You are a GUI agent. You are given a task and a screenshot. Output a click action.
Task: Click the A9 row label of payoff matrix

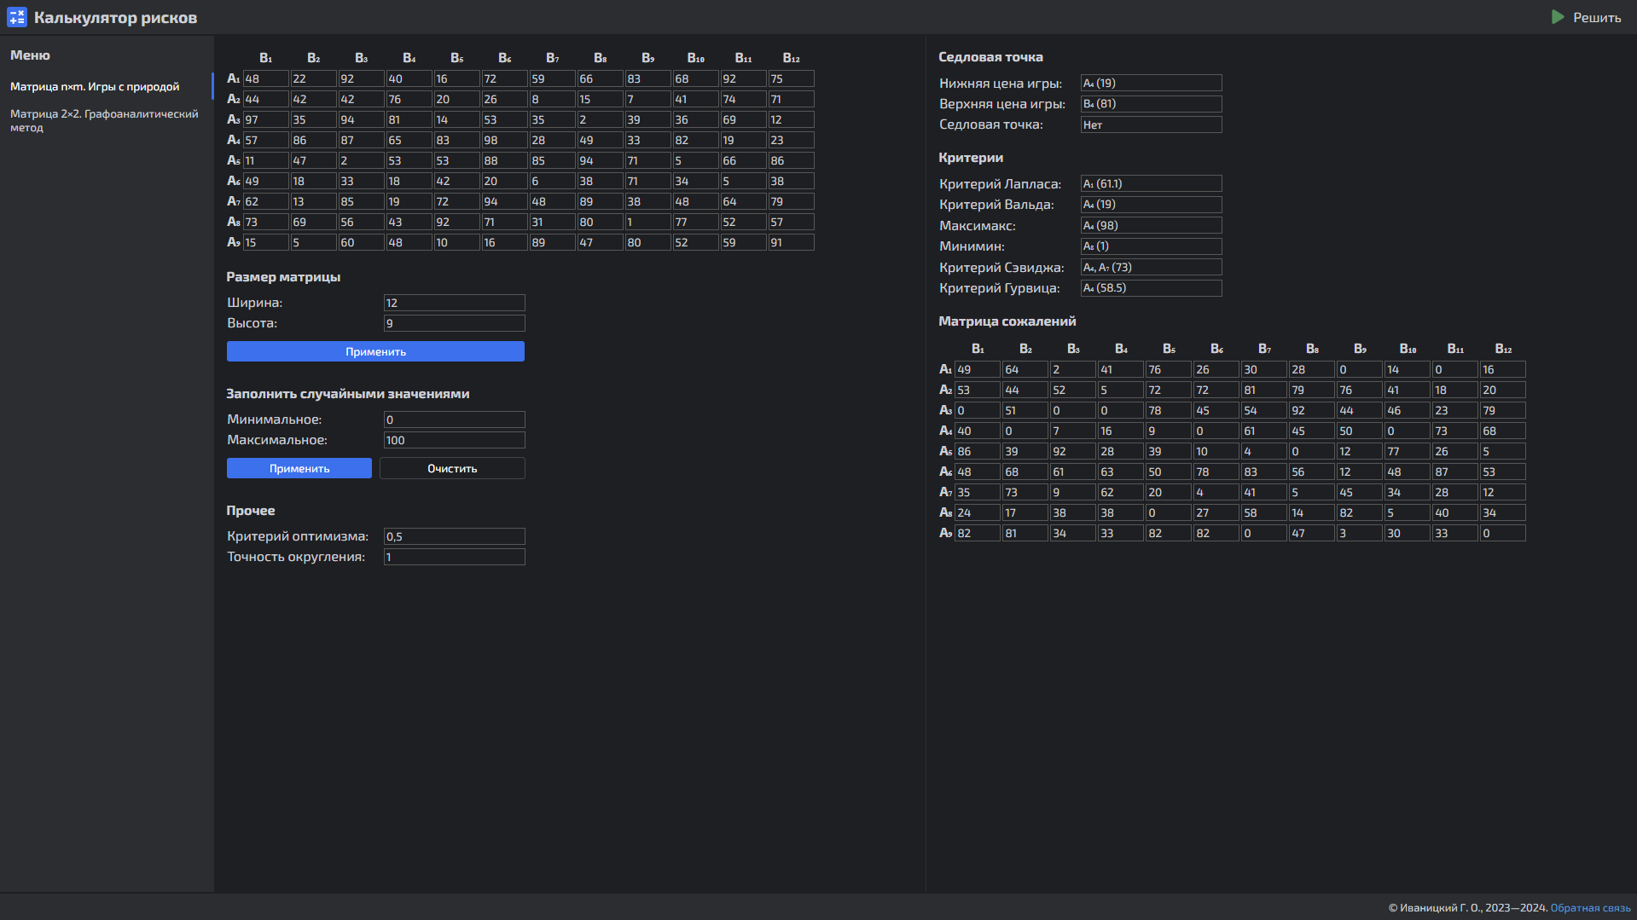233,242
